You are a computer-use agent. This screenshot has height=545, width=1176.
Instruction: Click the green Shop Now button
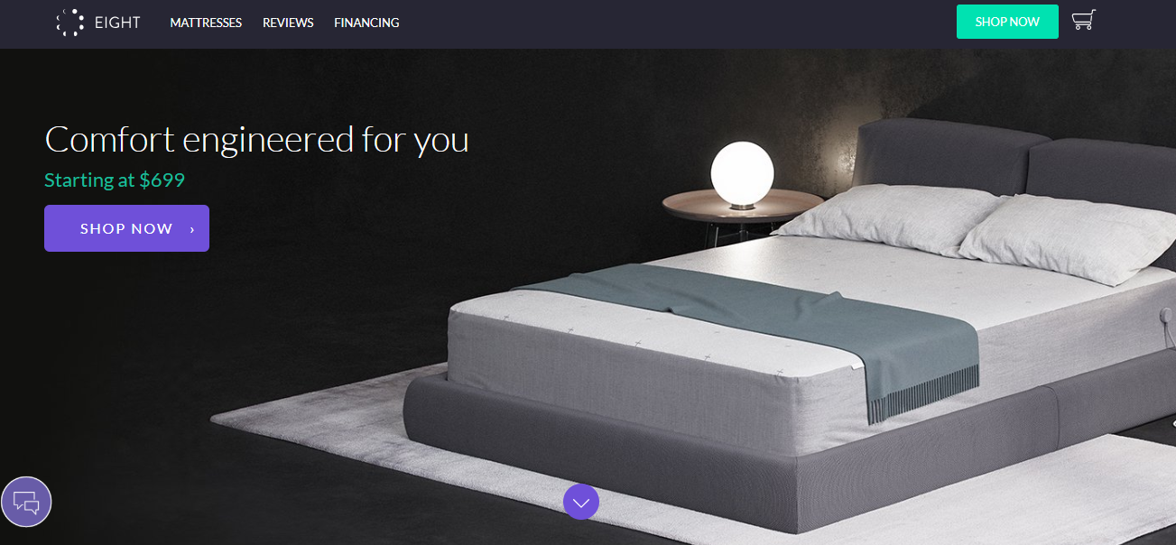(x=1007, y=22)
